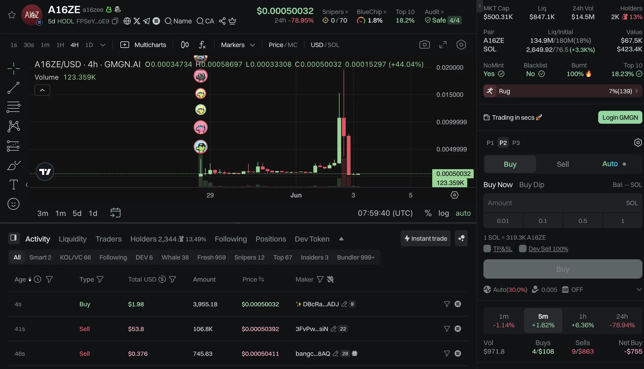This screenshot has height=369, width=644.
Task: Toggle log scale on chart
Action: [444, 213]
